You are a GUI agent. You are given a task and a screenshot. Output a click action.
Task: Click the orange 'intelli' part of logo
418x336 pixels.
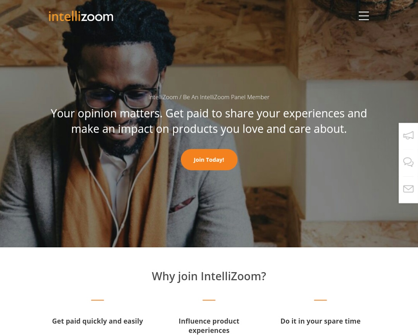click(x=65, y=16)
